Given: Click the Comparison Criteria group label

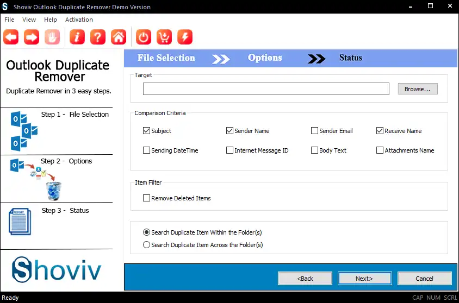Looking at the screenshot, I should coord(160,113).
